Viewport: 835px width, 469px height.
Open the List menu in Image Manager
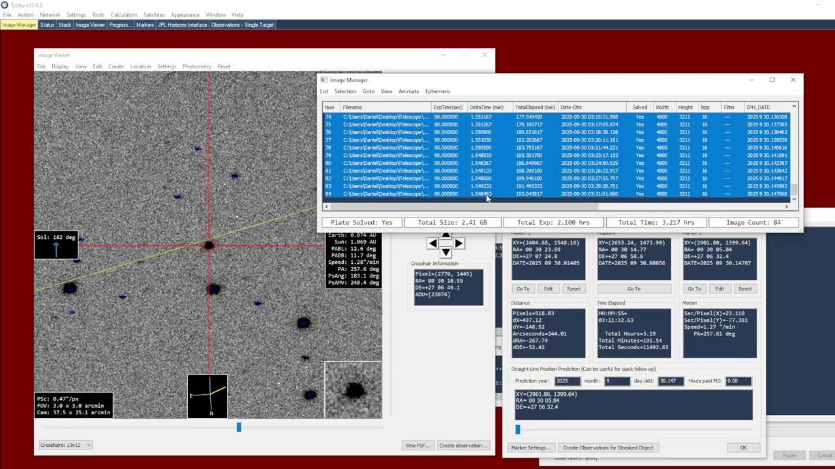click(x=324, y=91)
